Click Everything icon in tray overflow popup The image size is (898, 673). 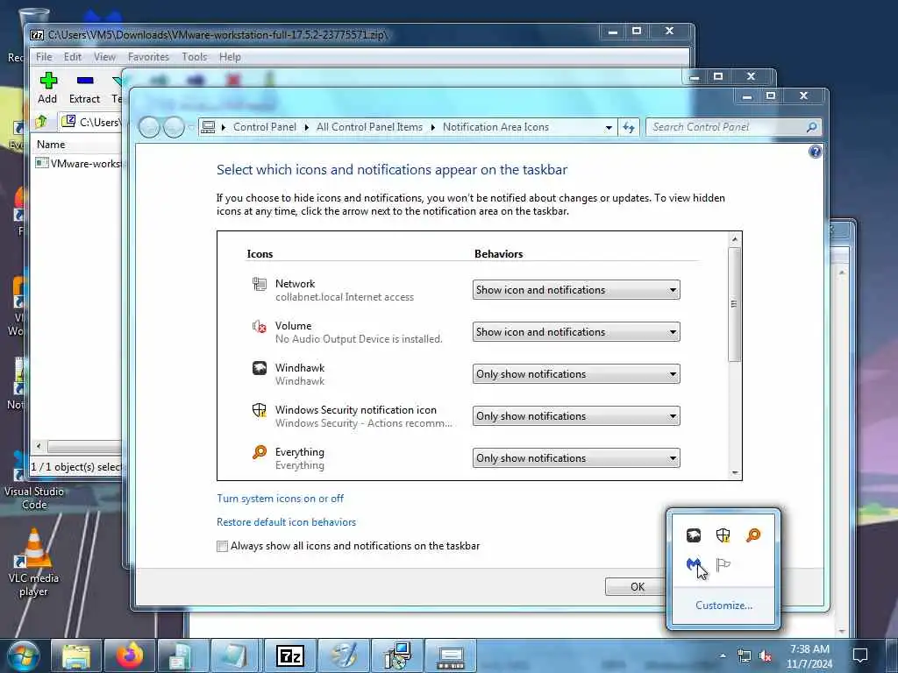[753, 535]
